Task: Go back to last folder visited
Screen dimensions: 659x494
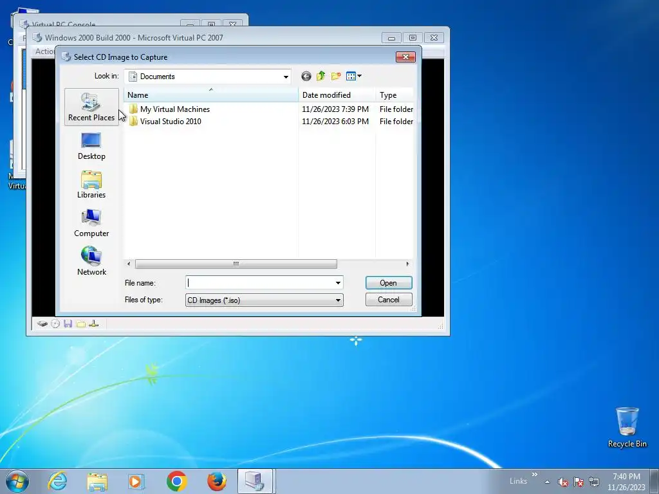Action: coord(306,76)
